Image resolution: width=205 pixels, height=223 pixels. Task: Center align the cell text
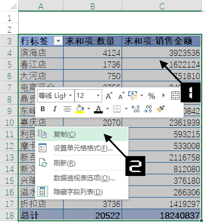tap(67, 109)
